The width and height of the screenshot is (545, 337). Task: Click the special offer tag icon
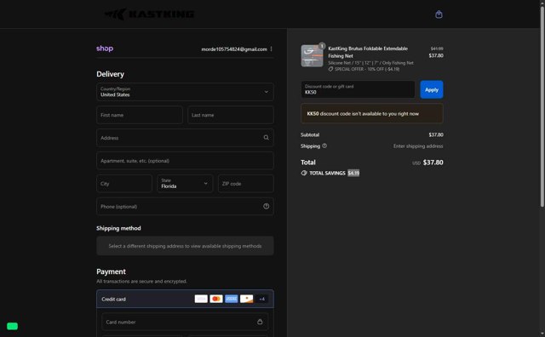(330, 69)
